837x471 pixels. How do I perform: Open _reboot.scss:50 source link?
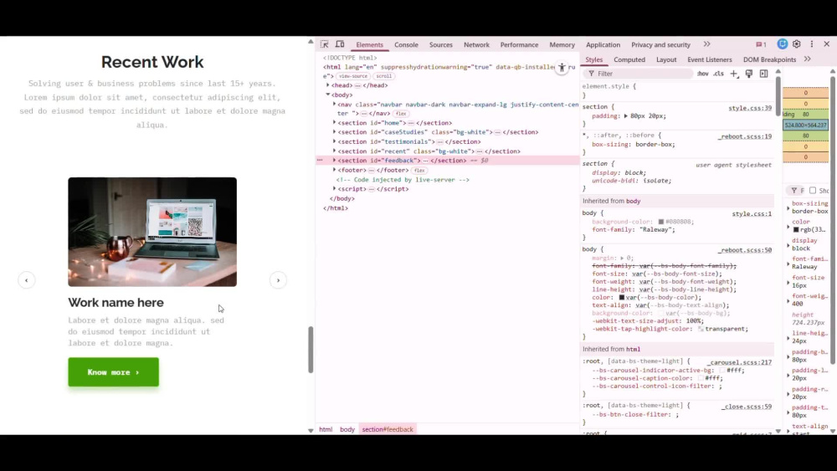tap(745, 250)
